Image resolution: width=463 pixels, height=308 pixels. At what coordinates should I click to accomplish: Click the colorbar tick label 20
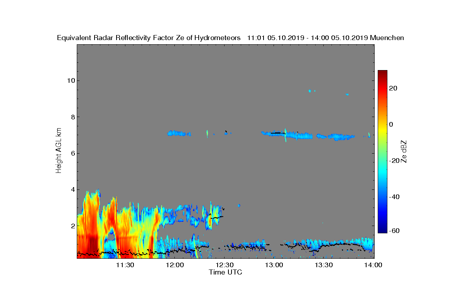point(394,88)
